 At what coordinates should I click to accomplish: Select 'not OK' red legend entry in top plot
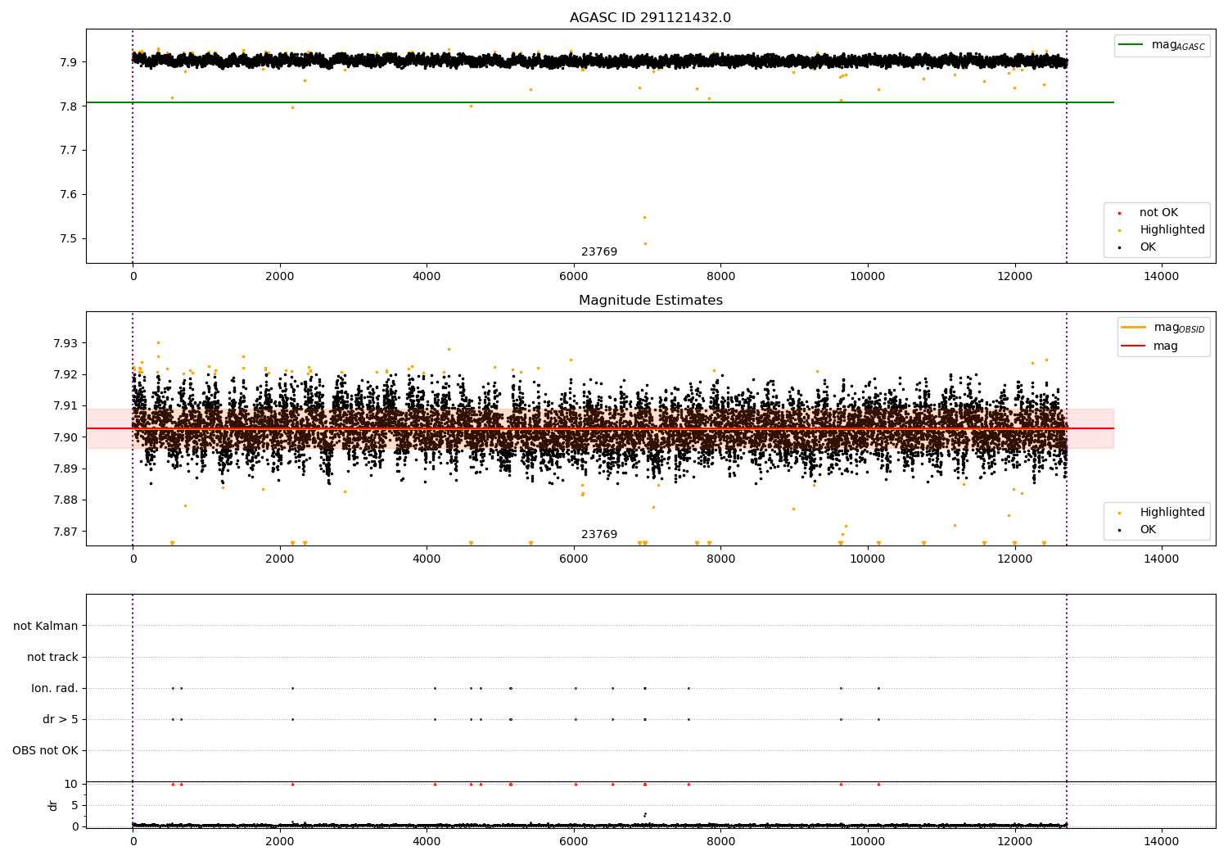point(1158,213)
